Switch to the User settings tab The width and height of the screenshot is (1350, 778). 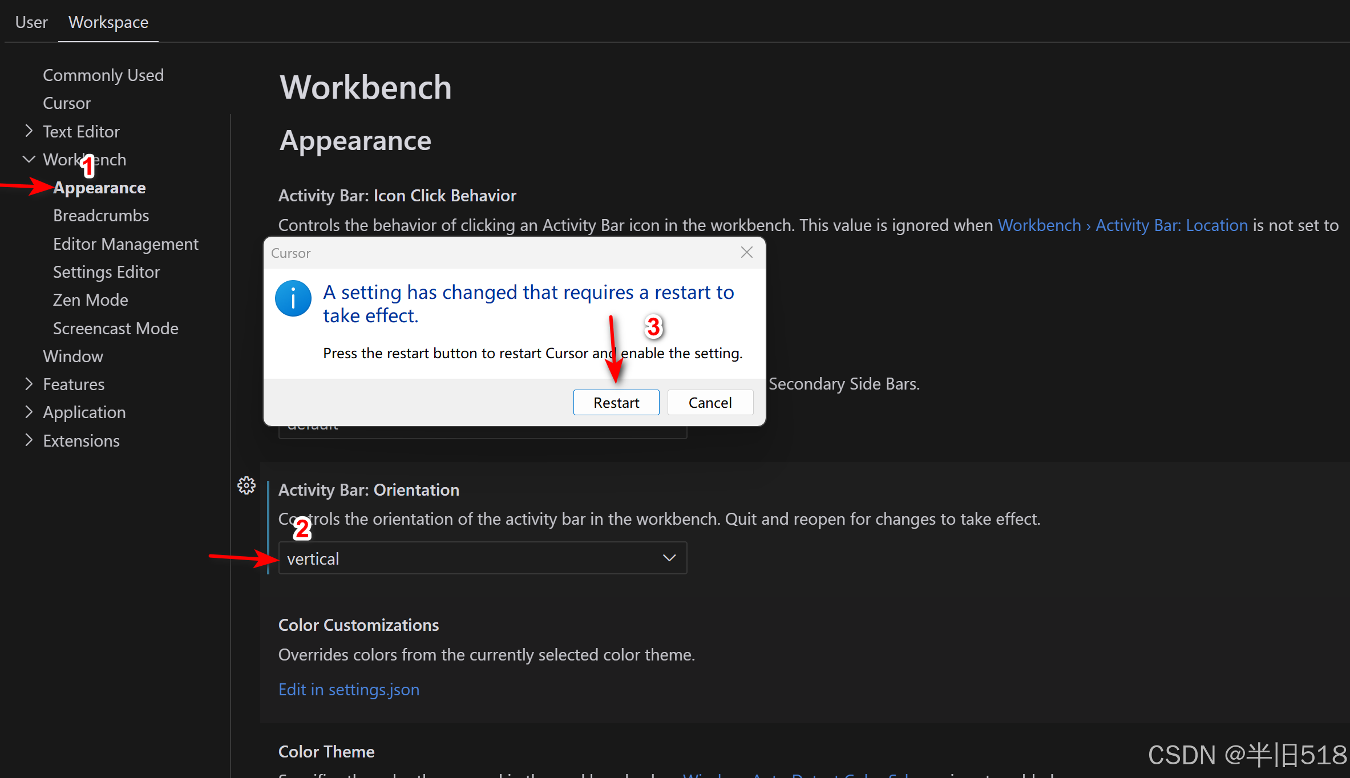pos(31,22)
